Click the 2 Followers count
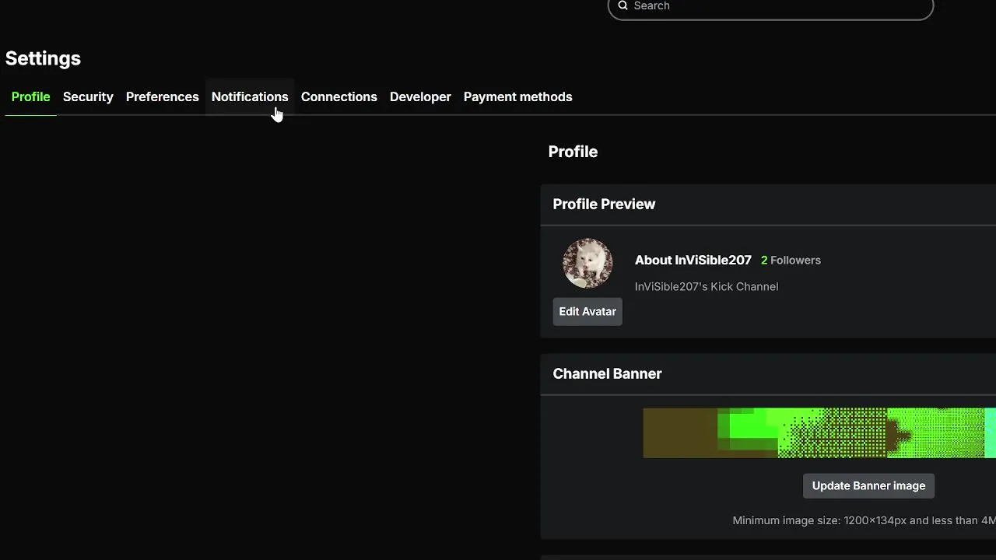This screenshot has width=996, height=560. pyautogui.click(x=791, y=260)
